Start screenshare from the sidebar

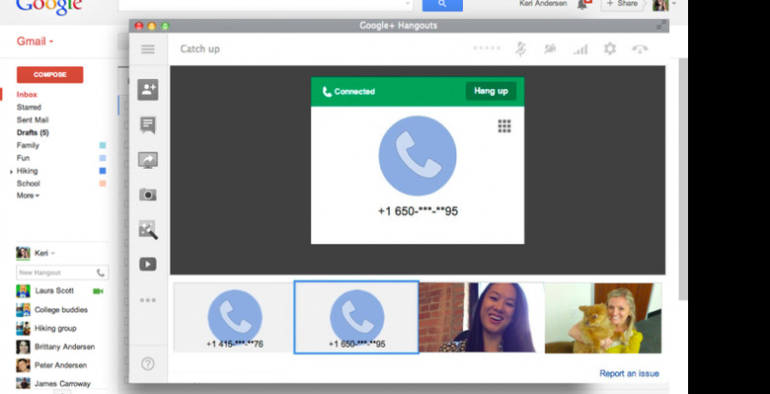[148, 160]
